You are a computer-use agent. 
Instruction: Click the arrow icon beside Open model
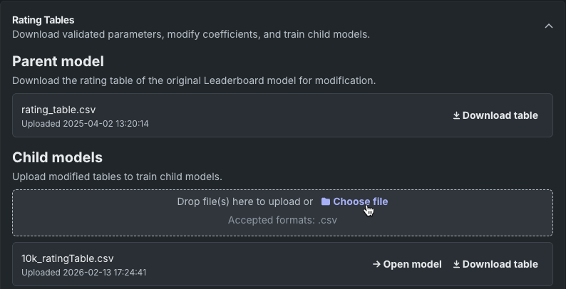click(376, 264)
